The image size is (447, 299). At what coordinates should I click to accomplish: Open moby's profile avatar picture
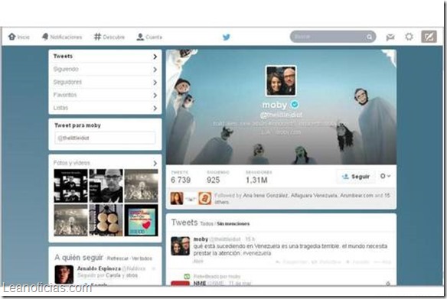pos(281,81)
